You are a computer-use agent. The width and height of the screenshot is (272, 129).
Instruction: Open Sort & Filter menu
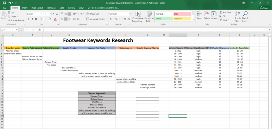(238, 17)
